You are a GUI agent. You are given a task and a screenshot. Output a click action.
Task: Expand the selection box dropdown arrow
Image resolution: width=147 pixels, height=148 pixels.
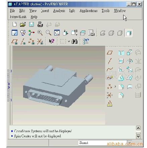[69, 41]
